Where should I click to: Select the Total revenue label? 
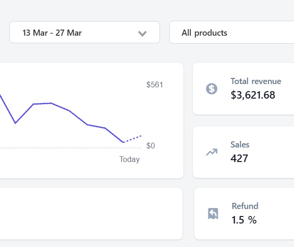tap(255, 81)
